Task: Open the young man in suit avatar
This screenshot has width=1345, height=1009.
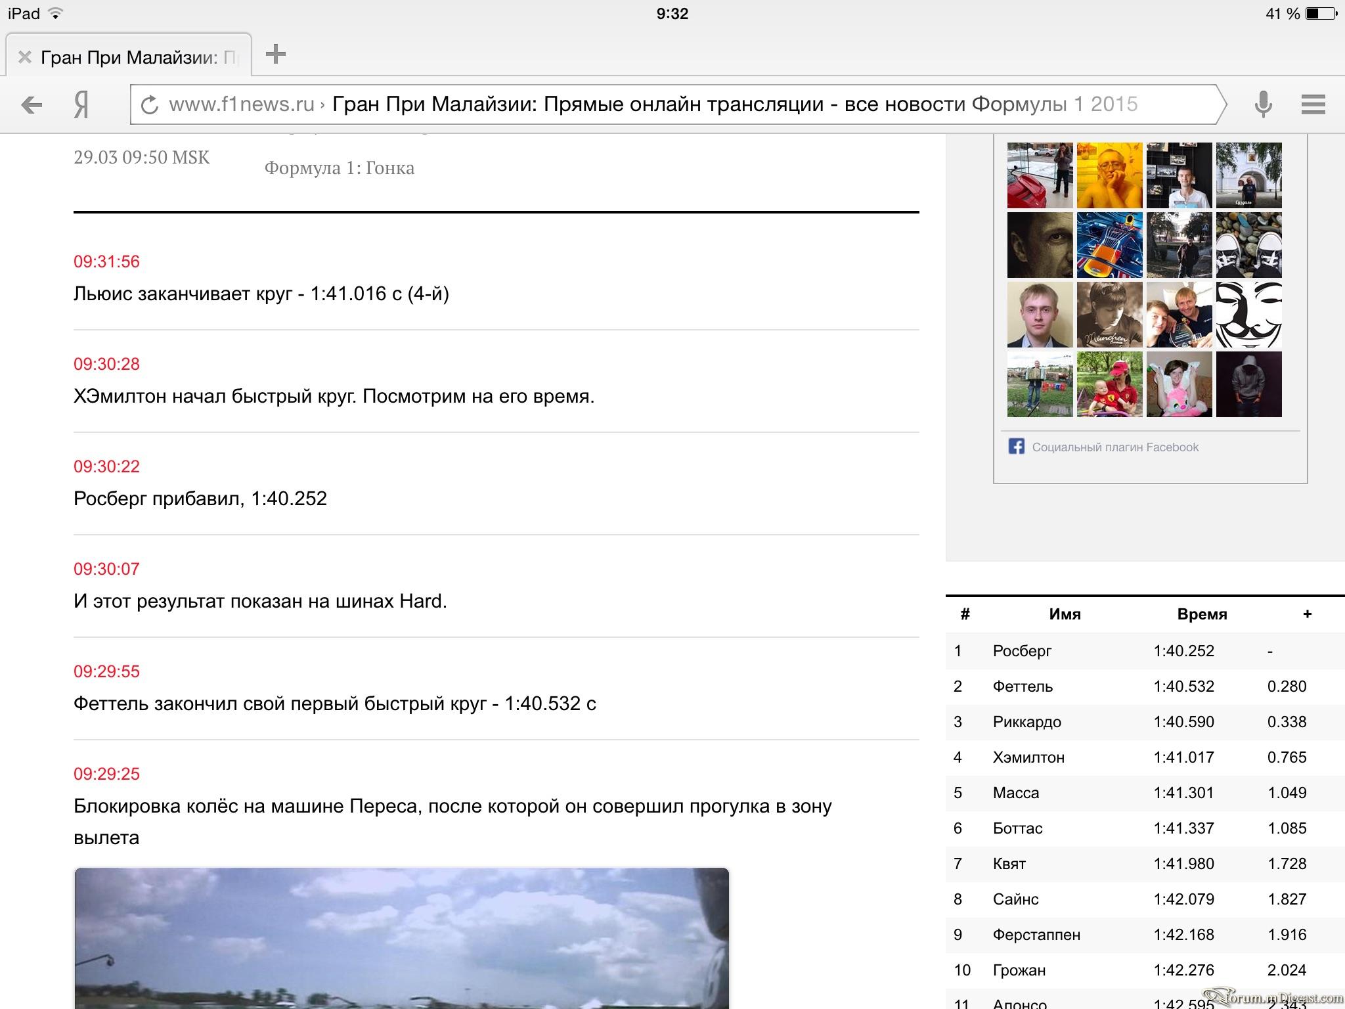Action: pos(1040,315)
